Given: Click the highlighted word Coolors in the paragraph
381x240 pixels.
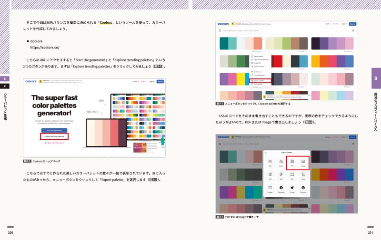Looking at the screenshot, I should (x=106, y=22).
